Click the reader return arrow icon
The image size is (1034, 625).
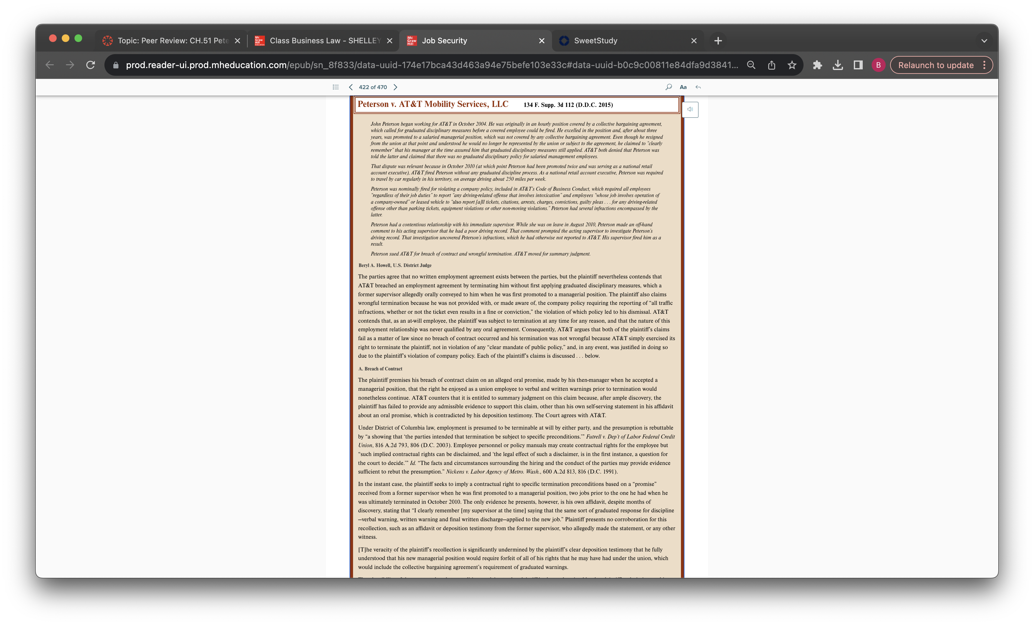pyautogui.click(x=698, y=87)
